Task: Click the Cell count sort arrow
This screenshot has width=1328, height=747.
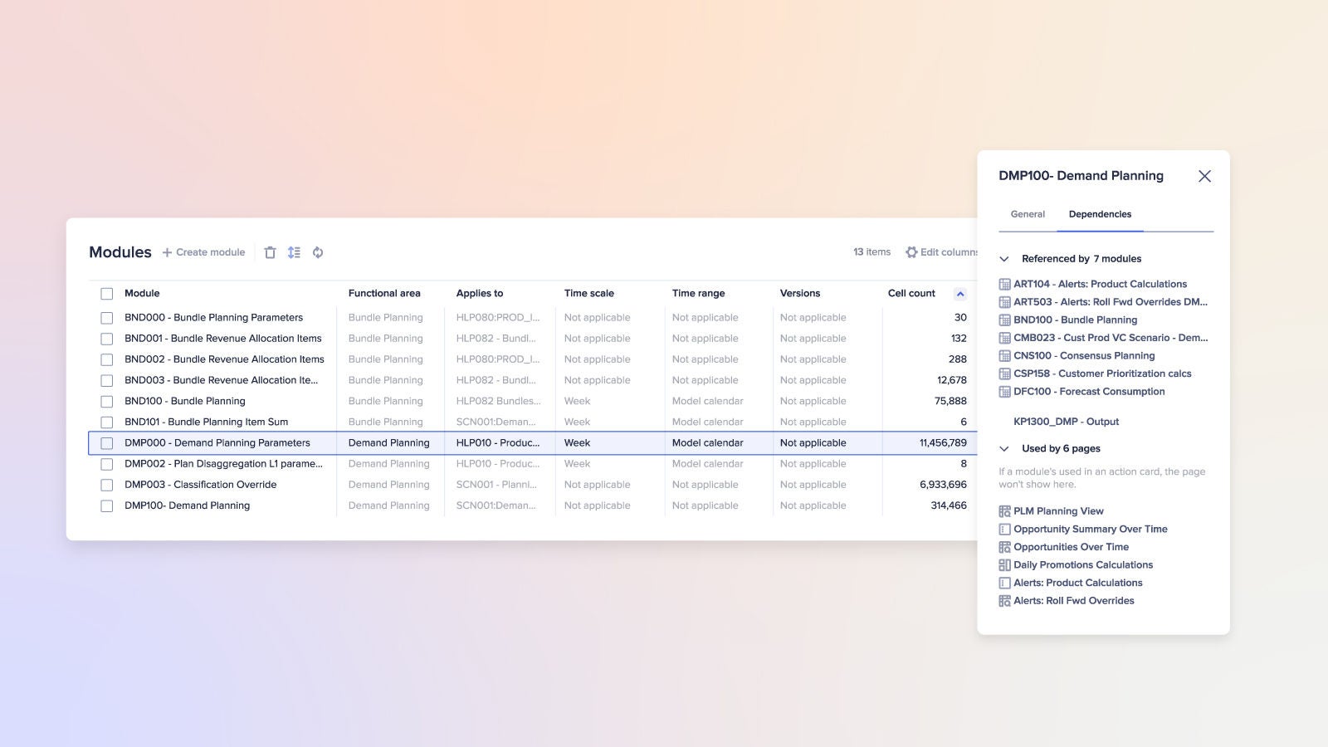Action: coord(960,293)
